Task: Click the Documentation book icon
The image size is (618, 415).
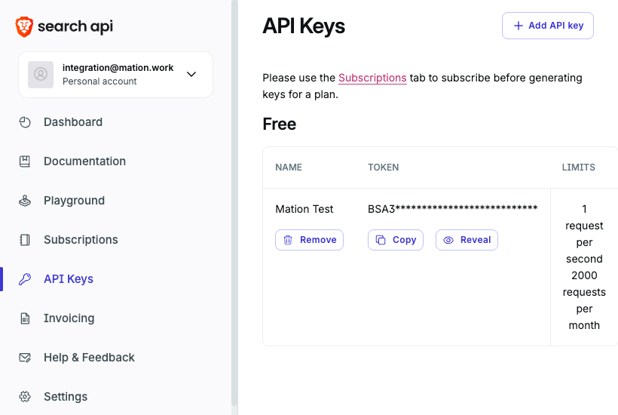Action: coord(25,161)
